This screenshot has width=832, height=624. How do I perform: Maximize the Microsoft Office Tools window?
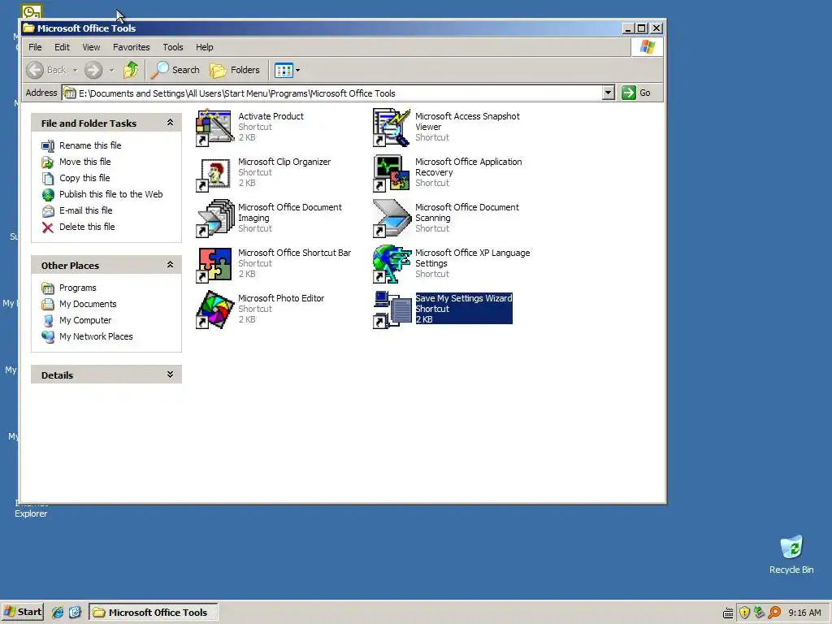click(642, 28)
